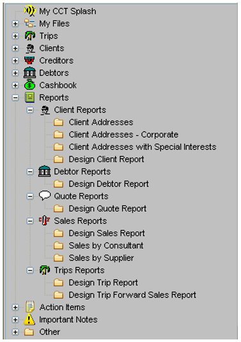Open Client Addresses with Special Interests

pos(143,147)
